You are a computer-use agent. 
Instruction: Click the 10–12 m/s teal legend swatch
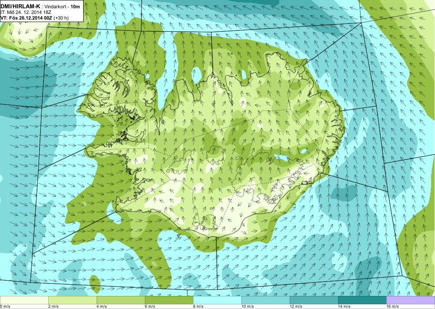[265, 300]
